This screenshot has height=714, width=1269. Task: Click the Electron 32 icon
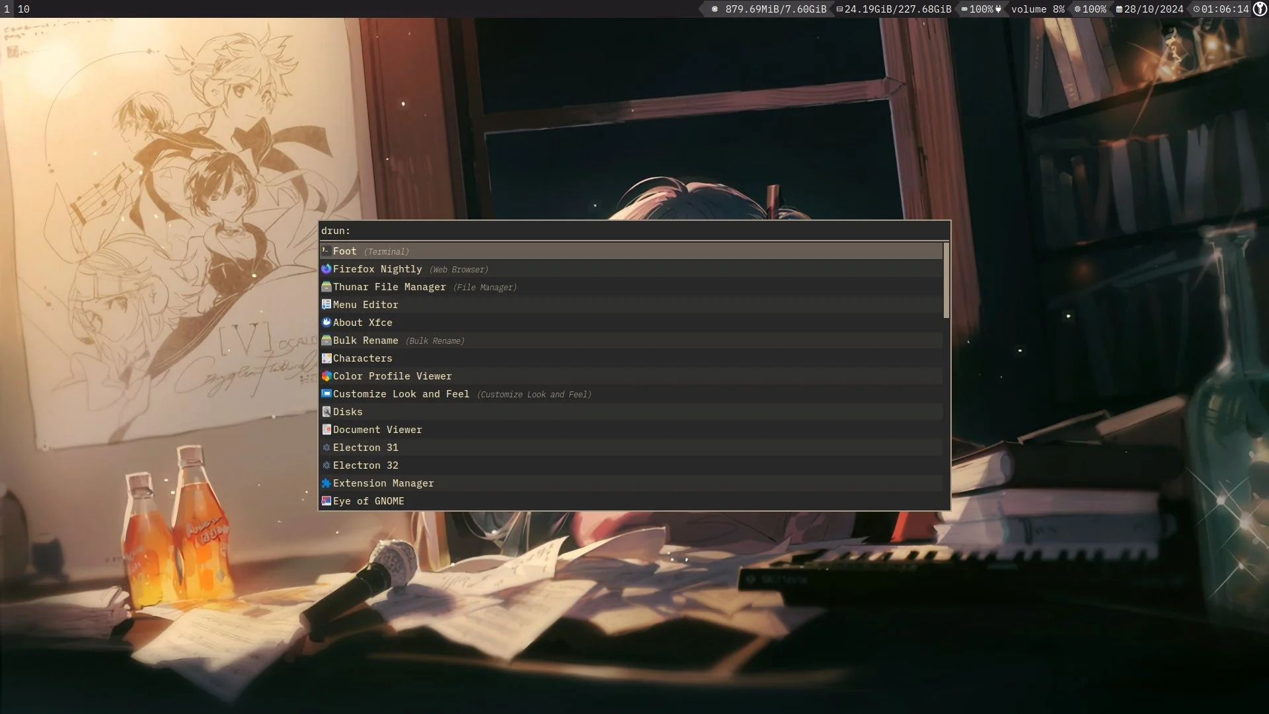[x=326, y=465]
